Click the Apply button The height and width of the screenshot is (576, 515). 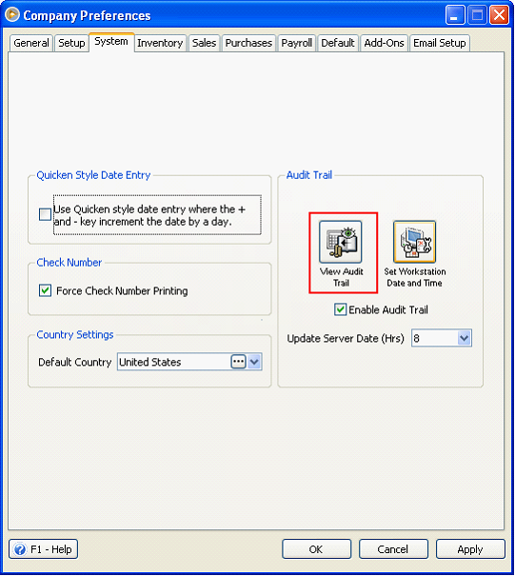(x=470, y=549)
